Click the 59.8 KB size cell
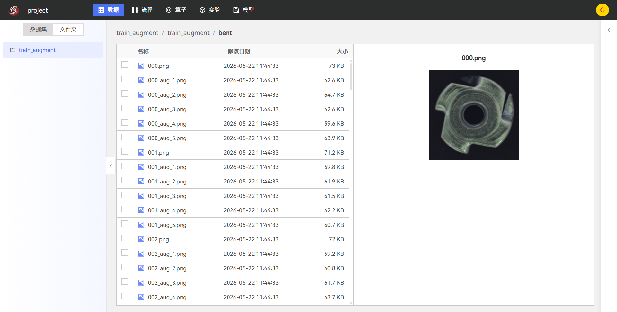This screenshot has height=312, width=617. click(x=334, y=167)
